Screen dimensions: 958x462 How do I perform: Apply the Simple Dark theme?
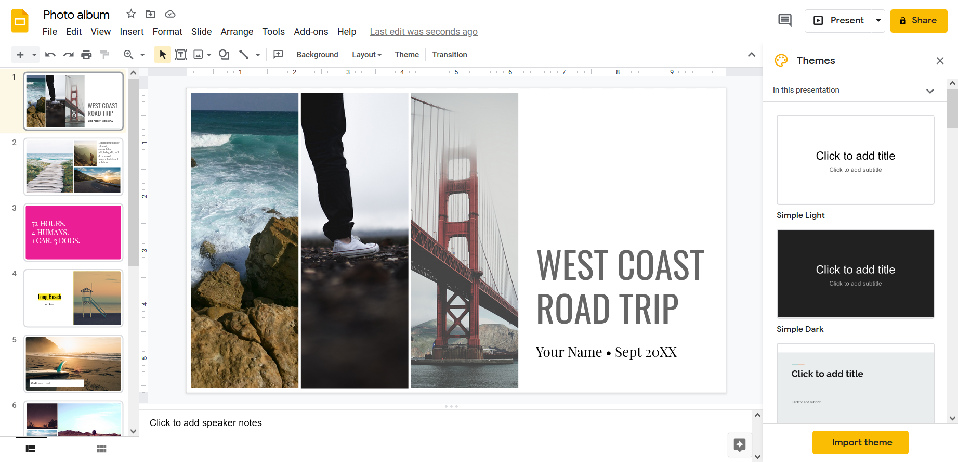pos(855,274)
